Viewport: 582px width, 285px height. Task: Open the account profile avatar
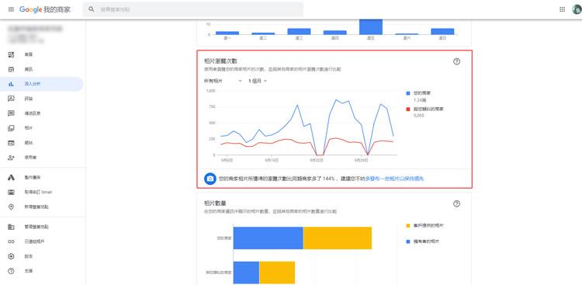577,9
